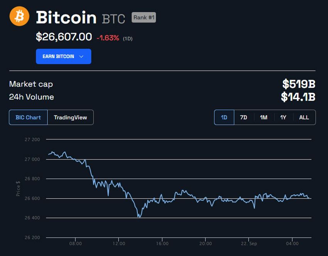
Task: Click the Price $ axis label
Action: coord(18,189)
